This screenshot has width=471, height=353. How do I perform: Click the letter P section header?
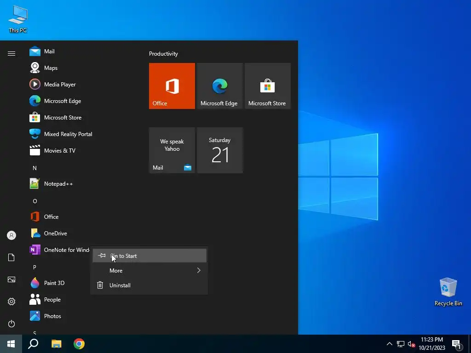34,267
